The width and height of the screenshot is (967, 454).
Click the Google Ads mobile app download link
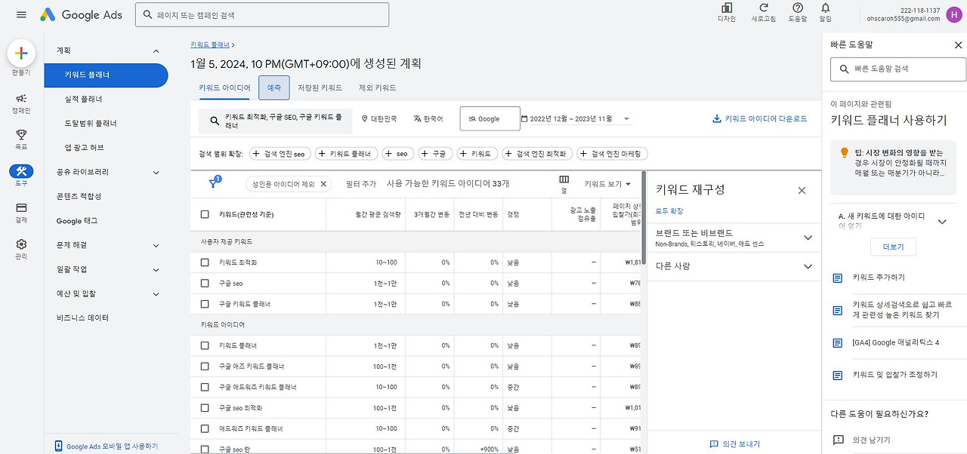106,446
